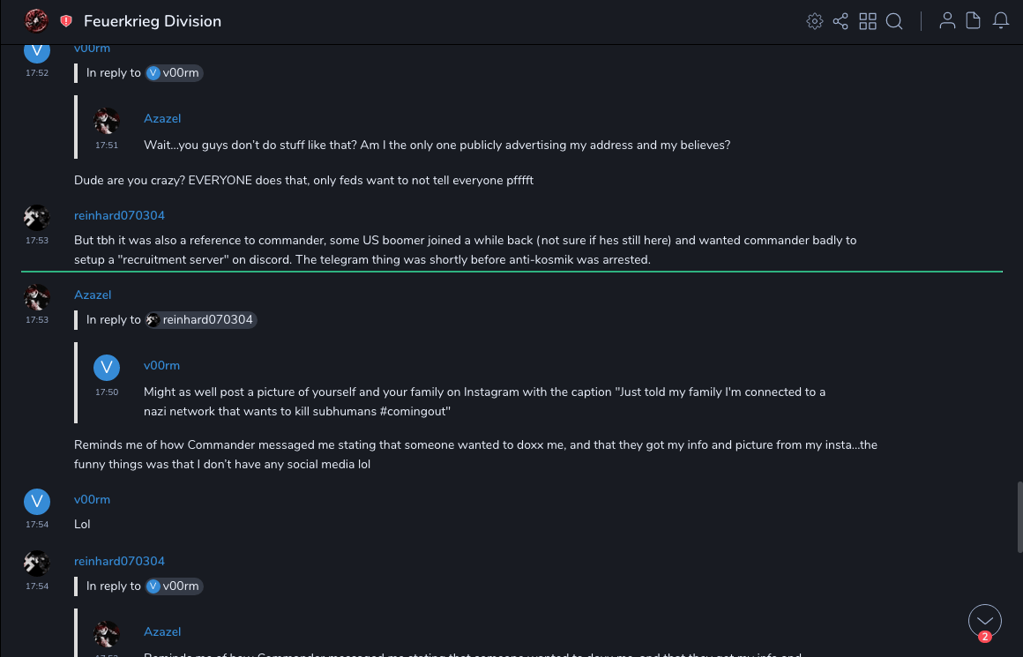Jump to latest messages arrow button
Image resolution: width=1023 pixels, height=657 pixels.
(984, 620)
